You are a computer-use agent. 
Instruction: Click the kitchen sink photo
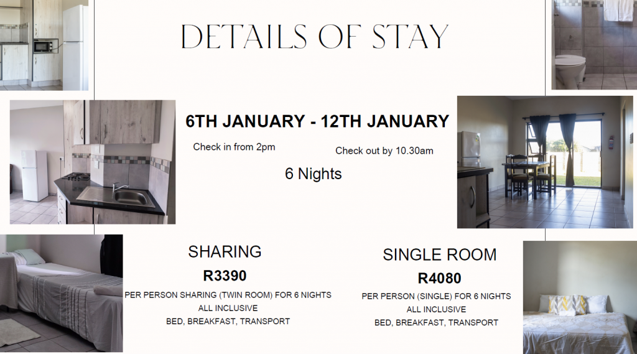point(93,162)
